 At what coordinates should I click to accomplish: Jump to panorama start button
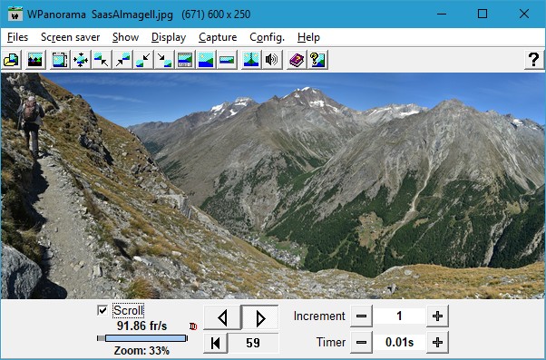[x=216, y=343]
